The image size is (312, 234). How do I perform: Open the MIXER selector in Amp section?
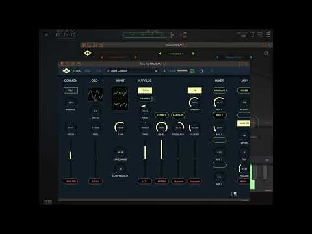pos(244,90)
